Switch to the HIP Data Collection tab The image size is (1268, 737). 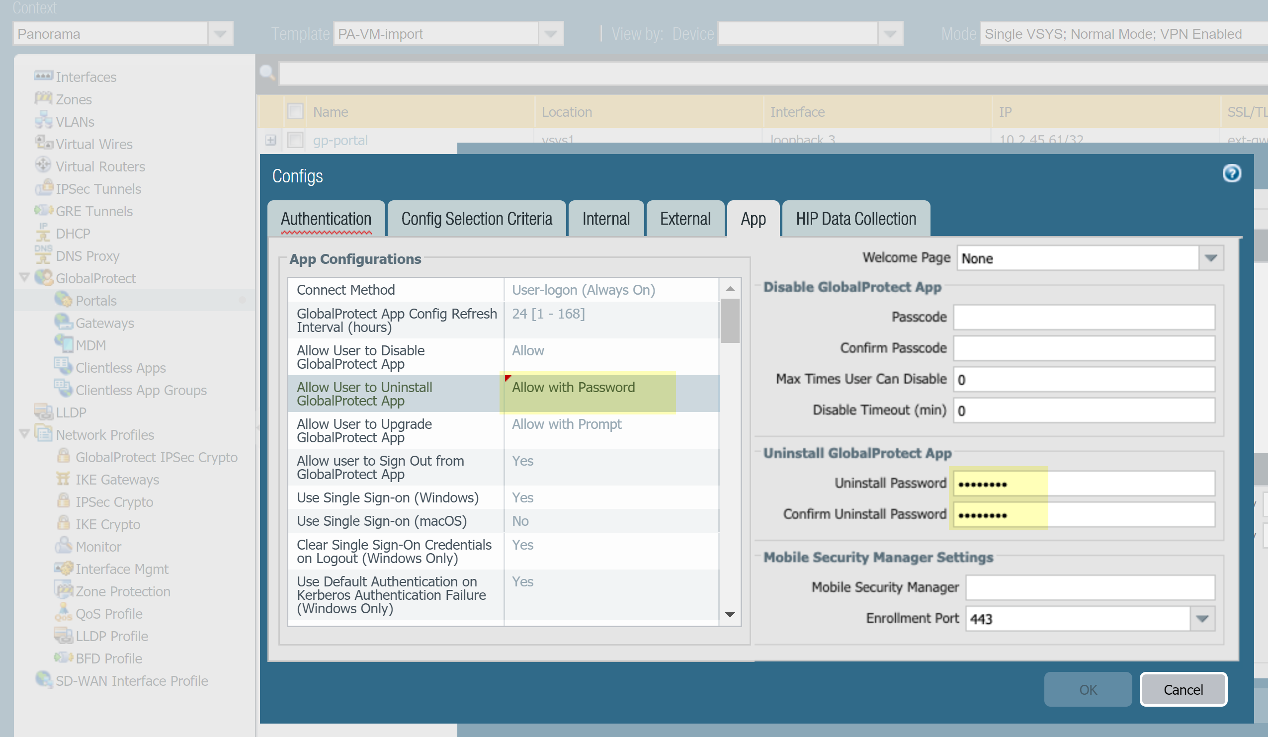(855, 219)
